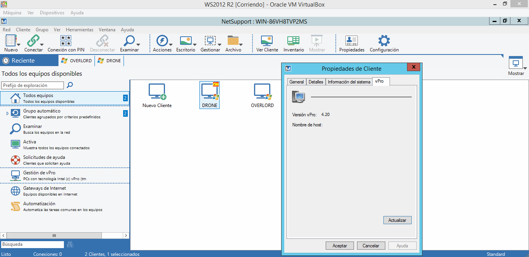Click the Actualizar button

pos(397,220)
